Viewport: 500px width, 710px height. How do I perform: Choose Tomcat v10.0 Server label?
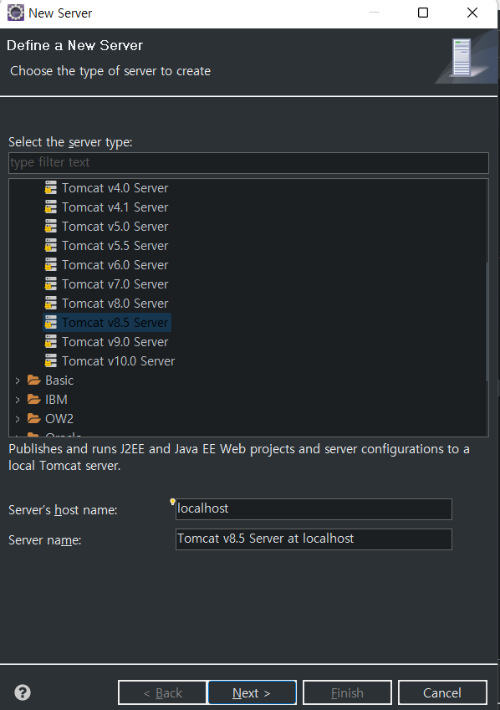[x=118, y=361]
